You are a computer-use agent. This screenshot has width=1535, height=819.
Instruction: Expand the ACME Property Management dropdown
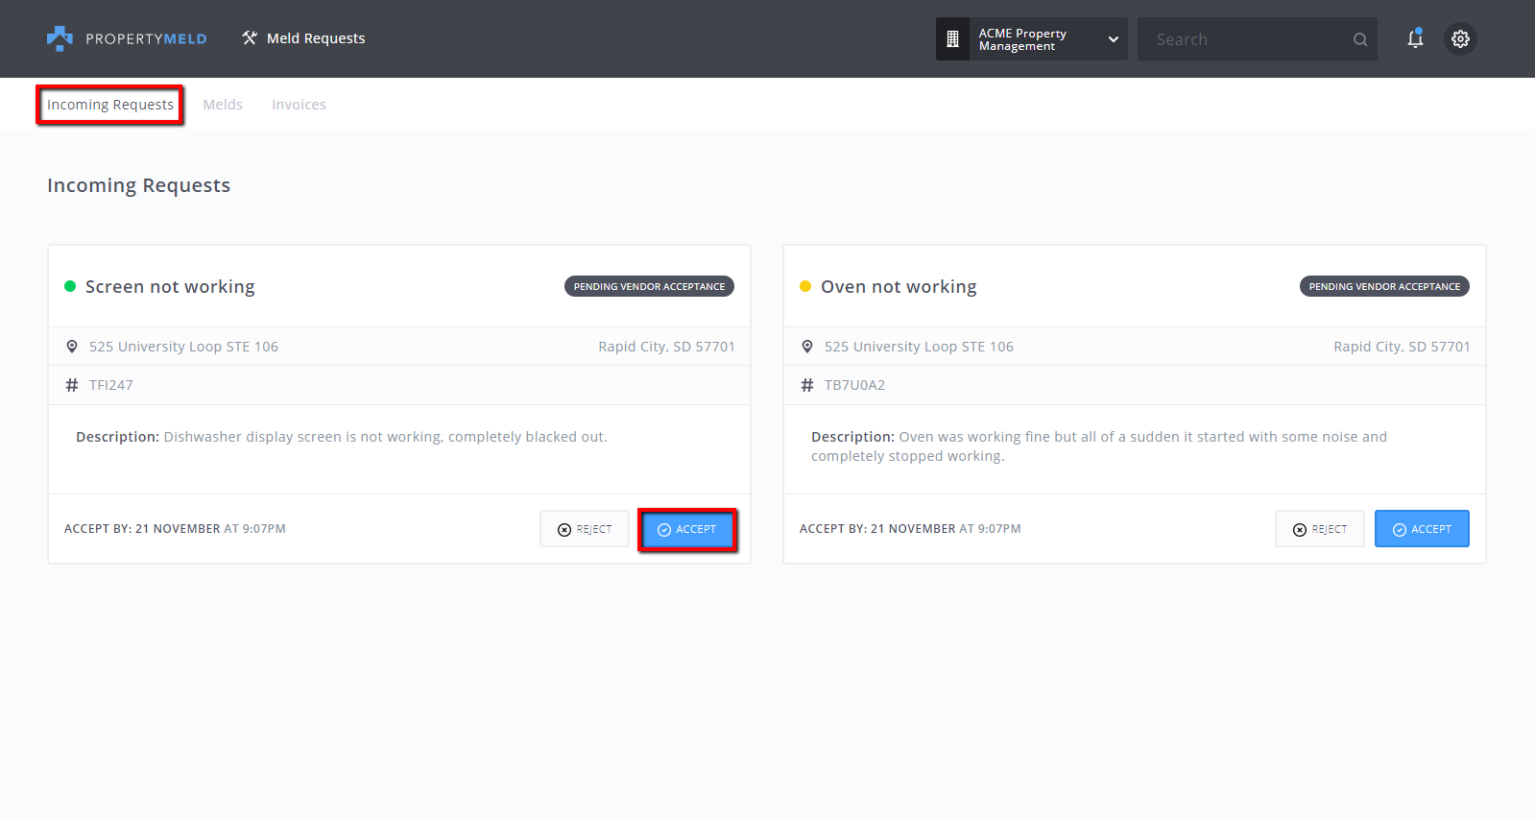click(x=1113, y=39)
